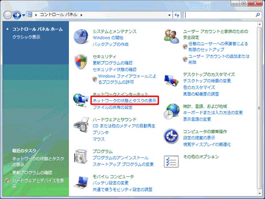Click inside the search input field

220,15
